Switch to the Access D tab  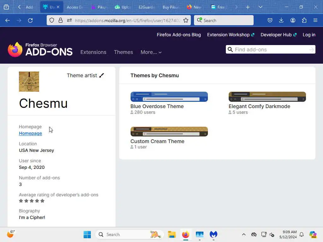tap(74, 7)
